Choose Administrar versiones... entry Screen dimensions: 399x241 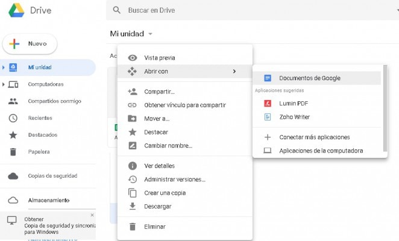click(x=185, y=180)
